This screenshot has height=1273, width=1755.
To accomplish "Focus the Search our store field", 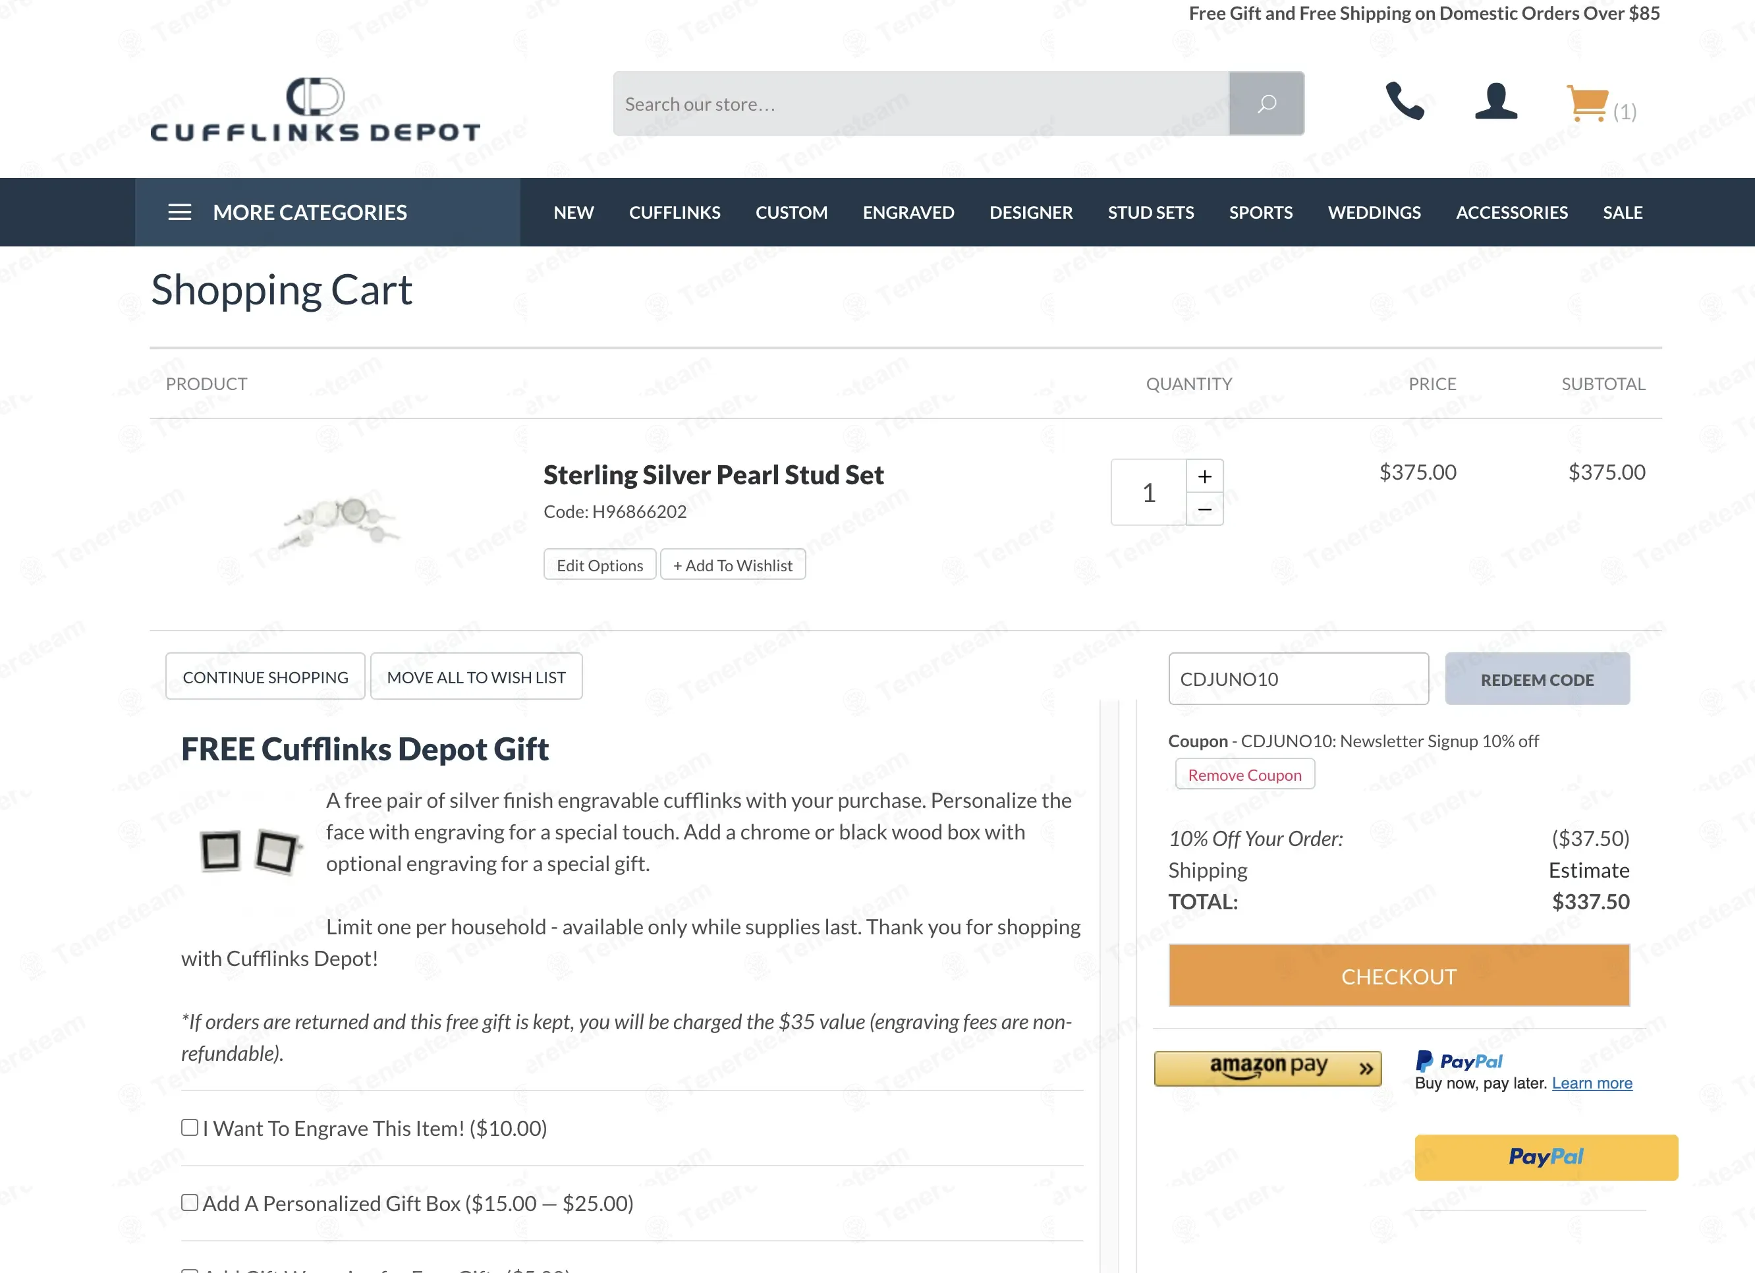I will (x=921, y=103).
